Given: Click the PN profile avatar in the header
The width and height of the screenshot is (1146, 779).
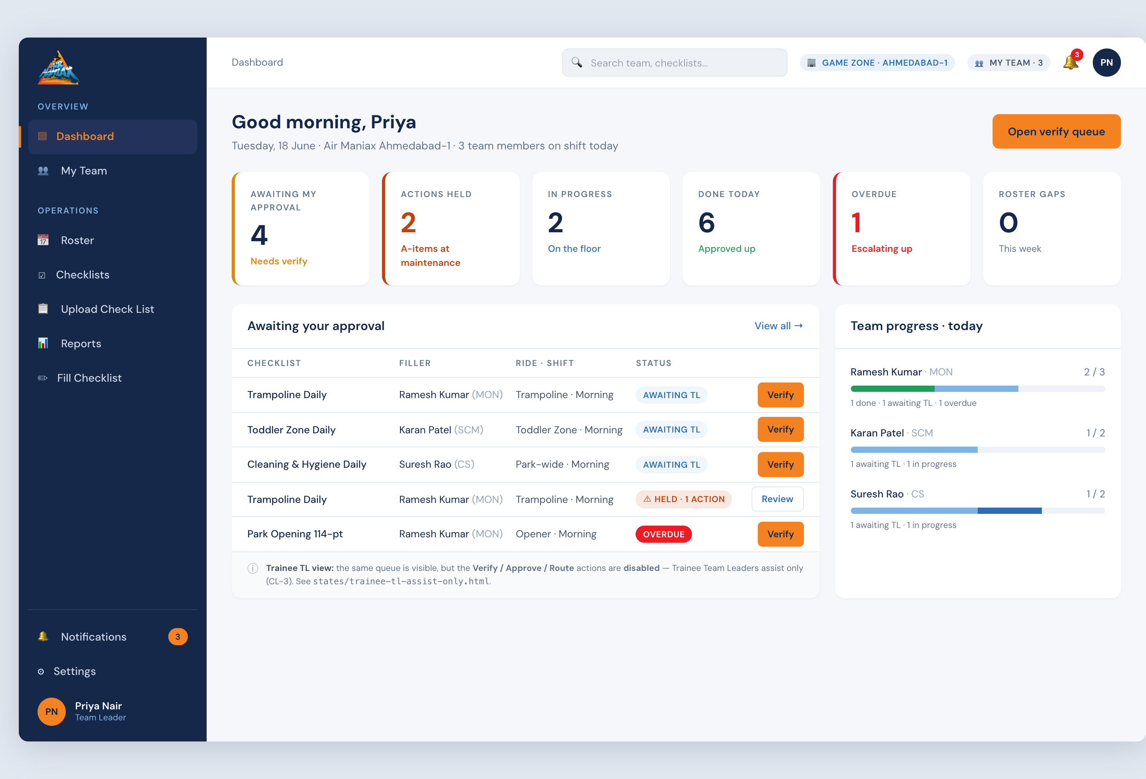Looking at the screenshot, I should click(1106, 63).
